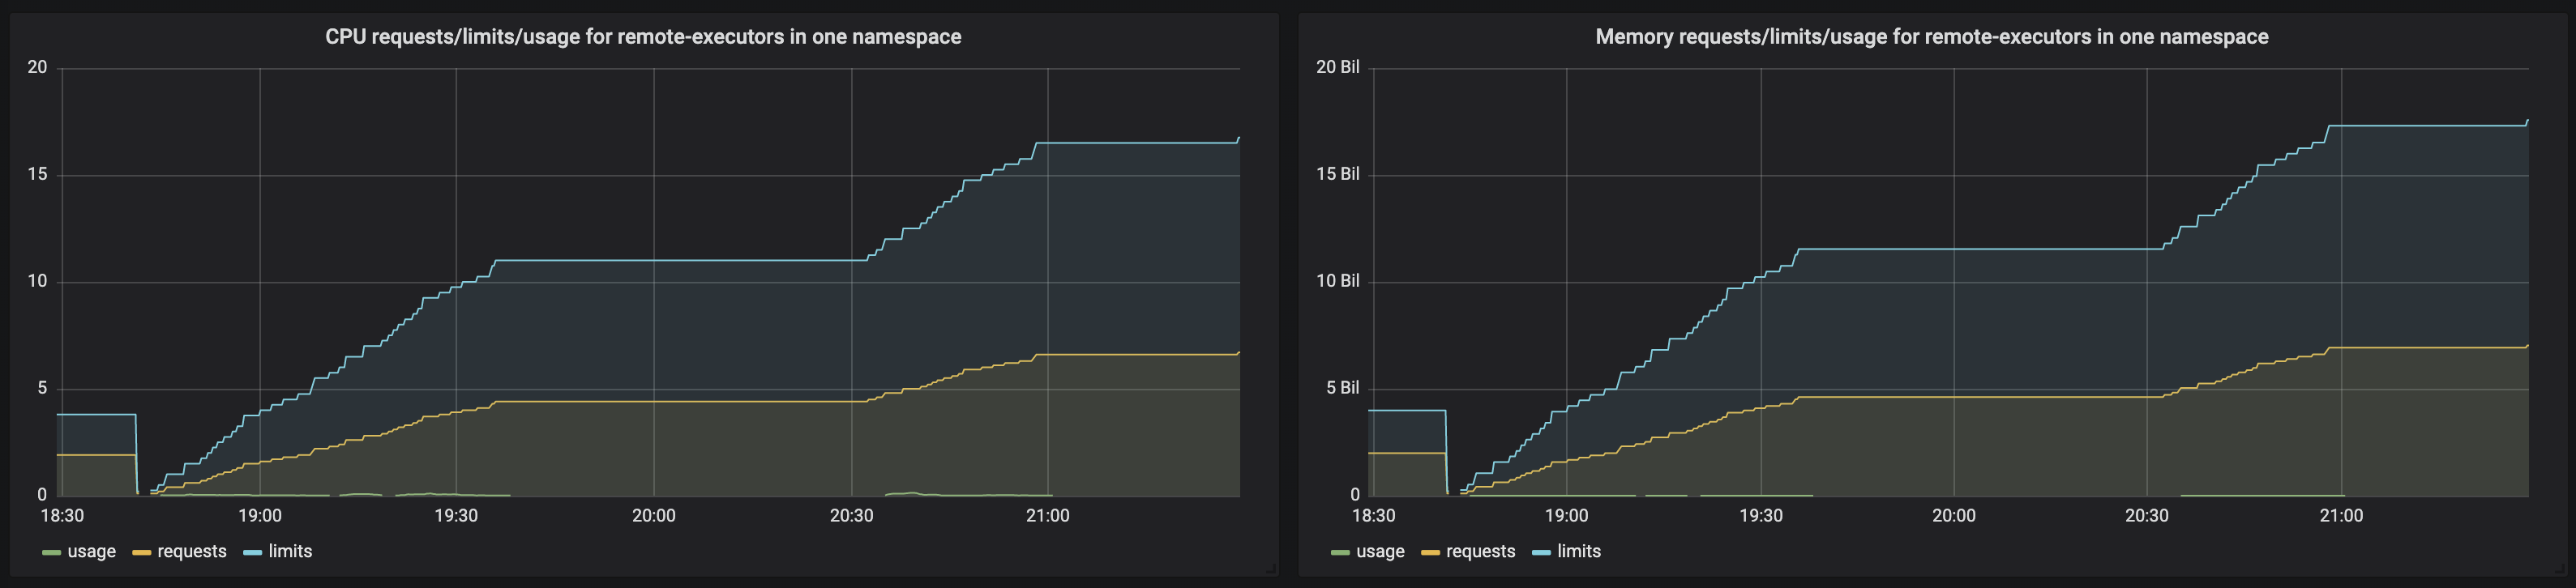Click the 19:00 x-axis label on the Memory chart

[1567, 516]
